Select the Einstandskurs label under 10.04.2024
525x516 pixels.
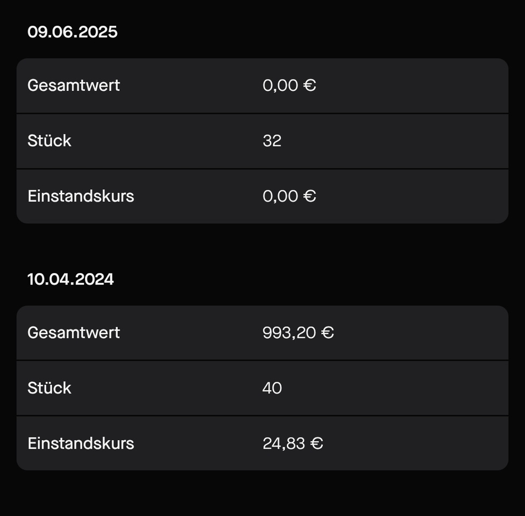tap(81, 443)
